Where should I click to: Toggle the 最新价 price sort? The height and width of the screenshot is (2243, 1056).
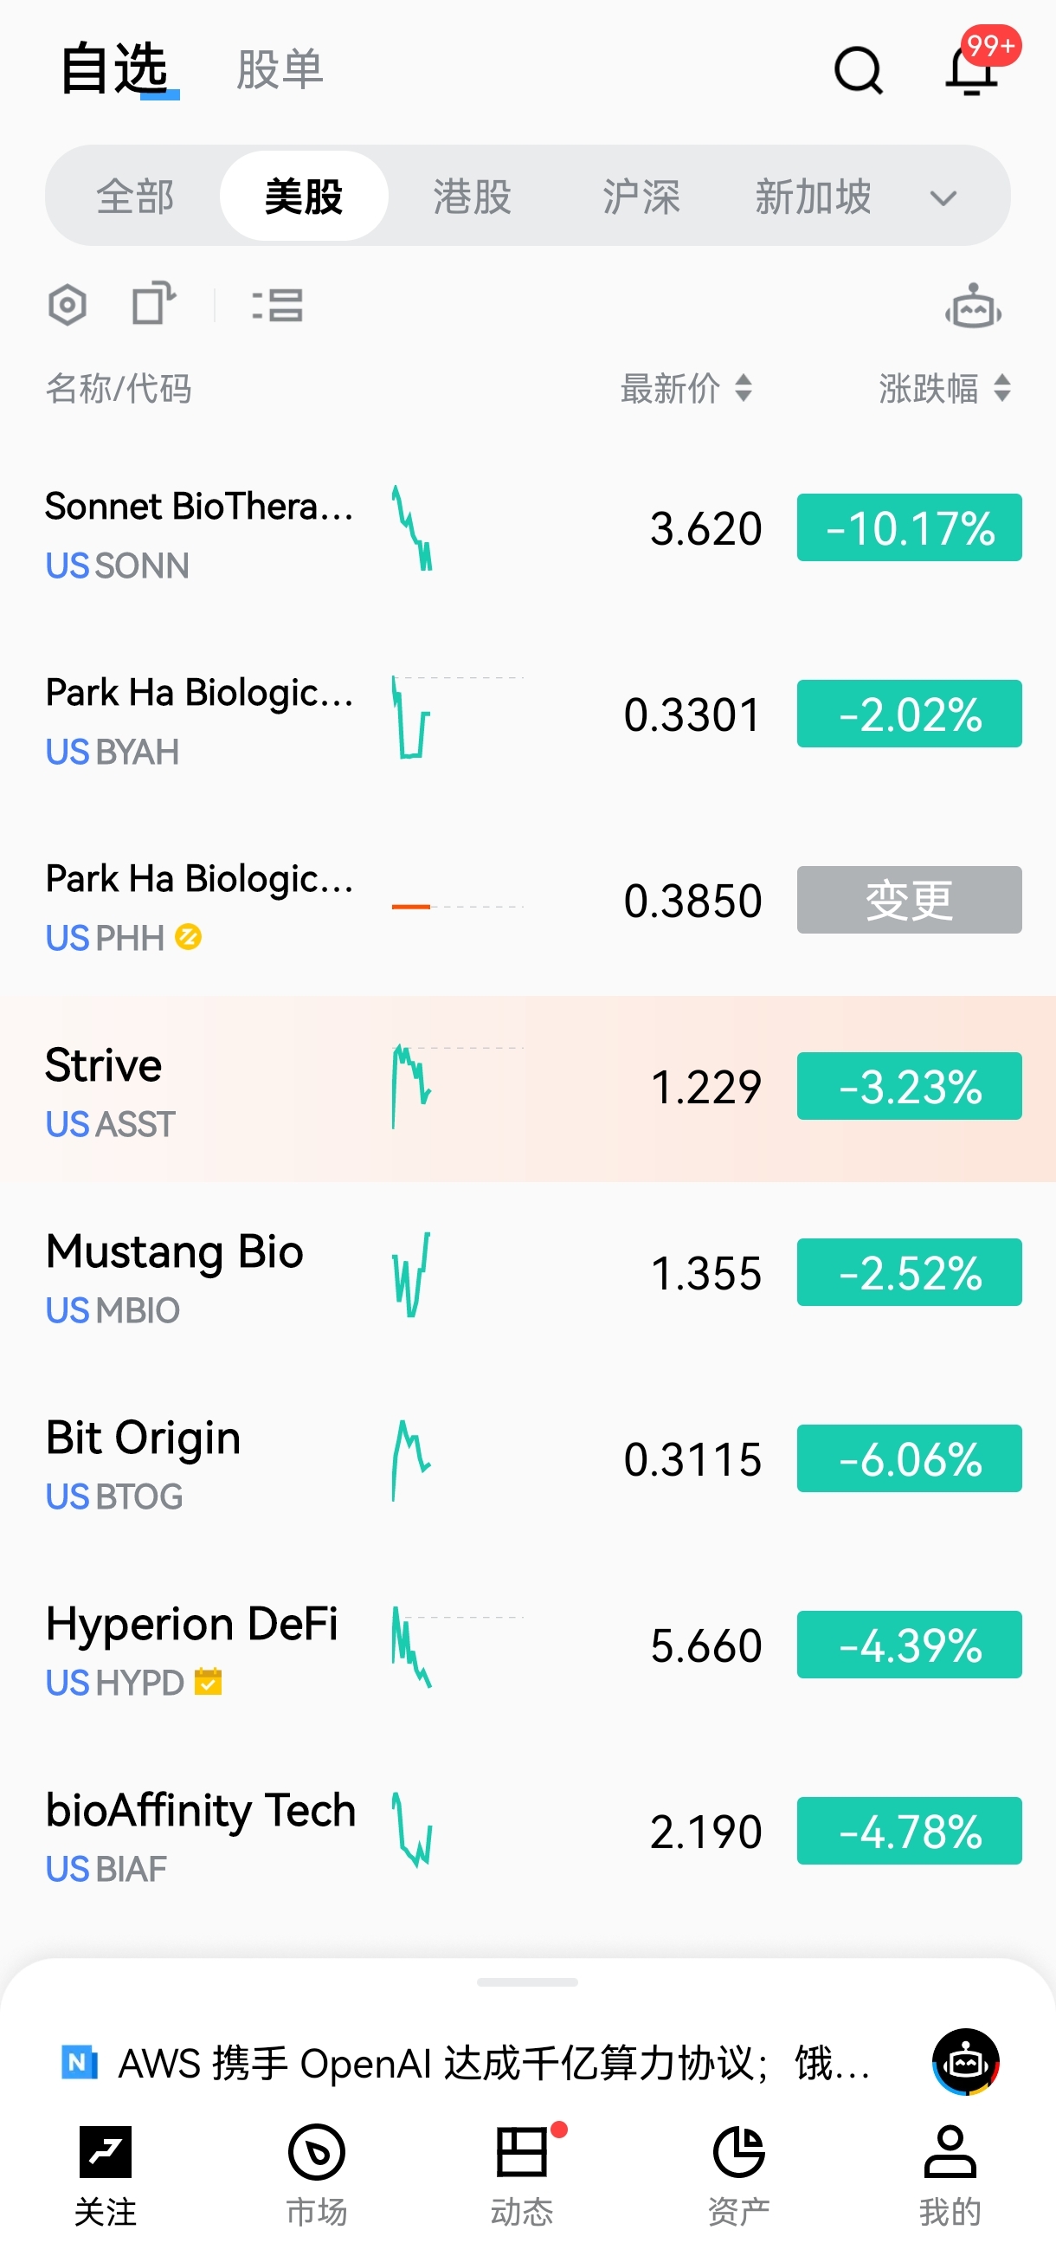pos(687,388)
